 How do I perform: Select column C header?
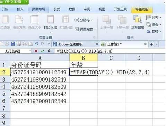[111, 58]
